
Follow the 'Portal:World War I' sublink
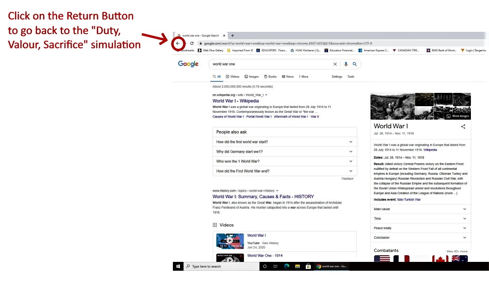(x=259, y=117)
